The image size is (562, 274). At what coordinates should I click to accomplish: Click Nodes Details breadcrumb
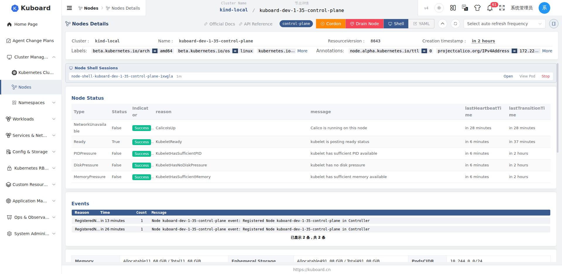tap(123, 8)
